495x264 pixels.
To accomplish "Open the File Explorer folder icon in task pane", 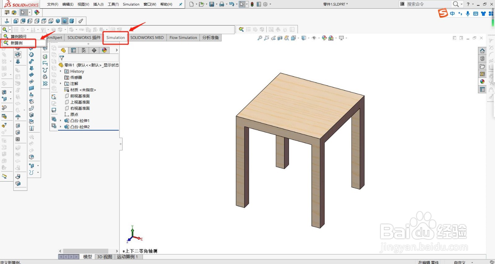I will pyautogui.click(x=482, y=66).
